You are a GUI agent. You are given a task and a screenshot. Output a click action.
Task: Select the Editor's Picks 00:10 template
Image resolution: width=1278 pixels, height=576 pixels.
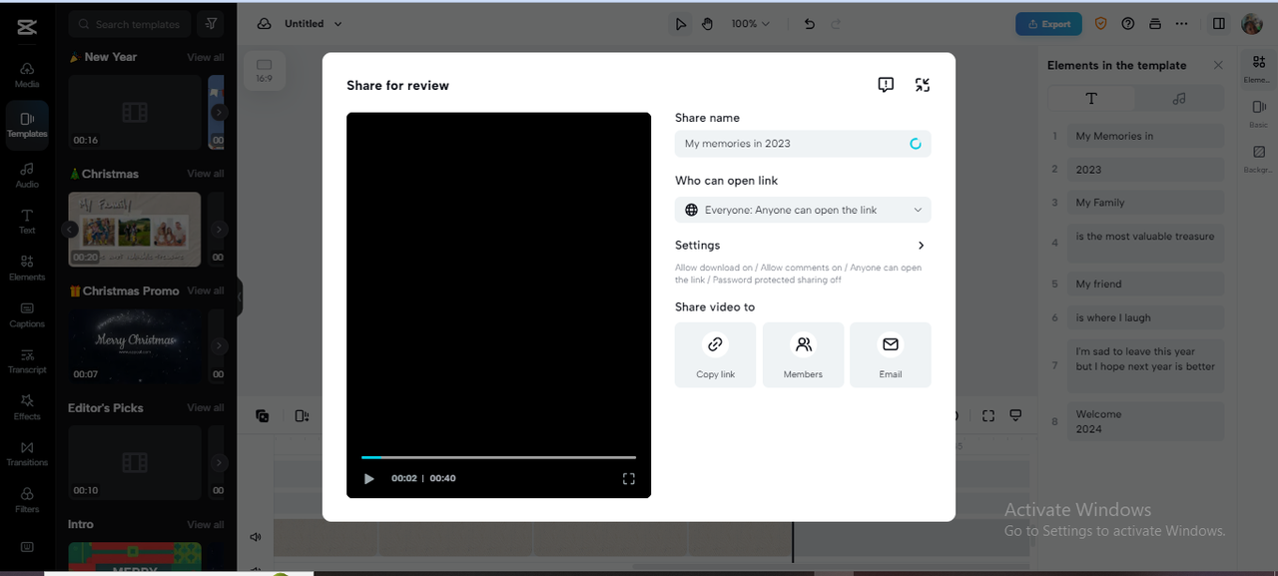(135, 463)
